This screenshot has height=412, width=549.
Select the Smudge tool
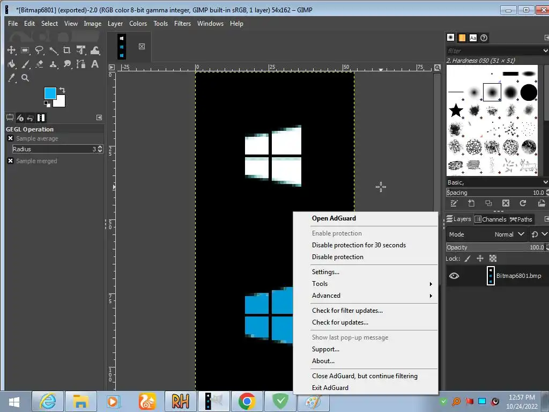(x=67, y=64)
